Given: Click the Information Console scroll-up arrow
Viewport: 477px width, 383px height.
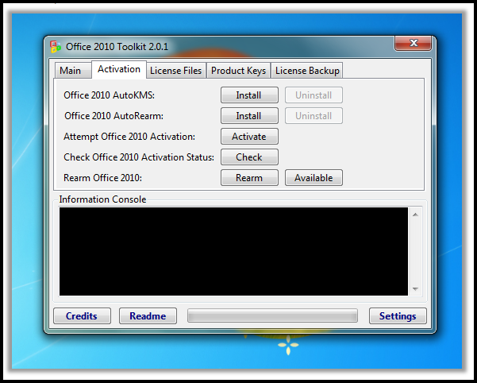Looking at the screenshot, I should tap(415, 215).
